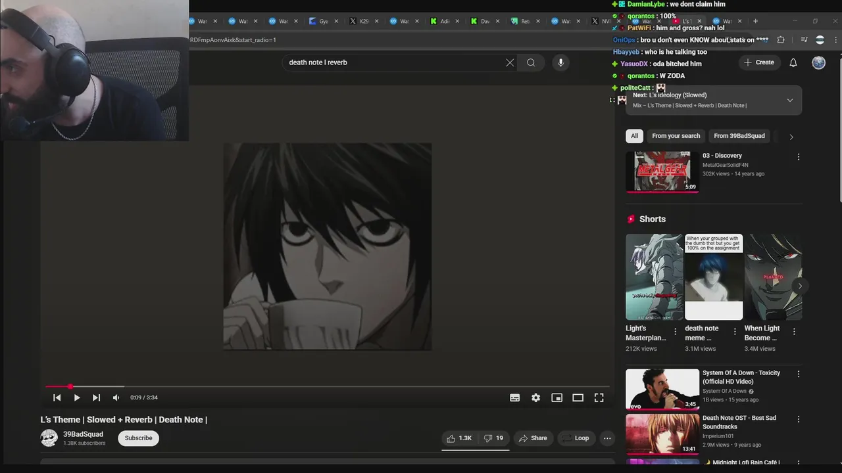
Task: Open Death Note OST Best Sad Soundtracks
Action: (739, 422)
